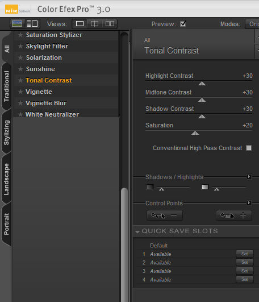The image size is (259, 302).
Task: Favorite the Vignette filter star
Action: pyautogui.click(x=20, y=92)
